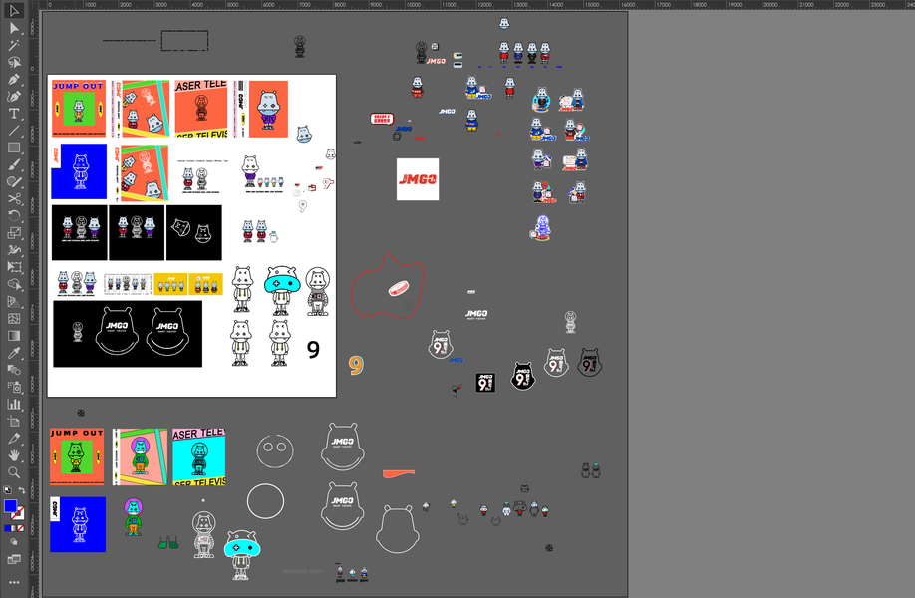
Task: Click the blue Fill color swatch
Action: (x=10, y=506)
